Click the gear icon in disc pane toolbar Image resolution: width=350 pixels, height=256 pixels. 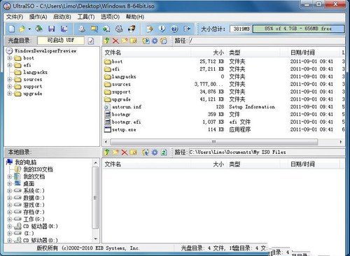click(x=155, y=41)
